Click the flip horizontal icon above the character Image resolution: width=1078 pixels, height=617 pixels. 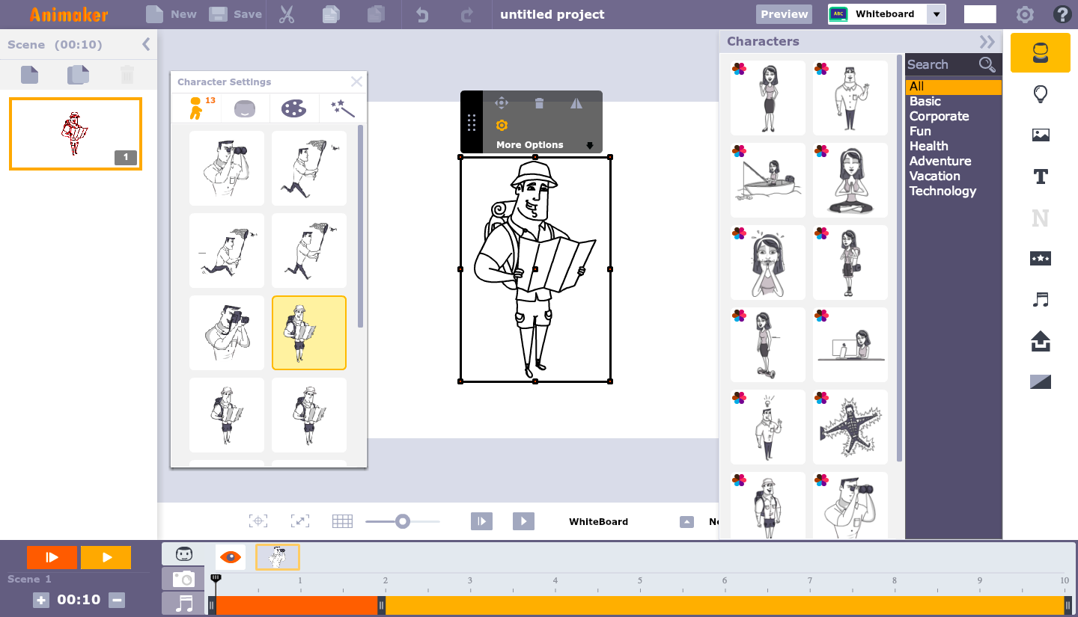point(576,102)
